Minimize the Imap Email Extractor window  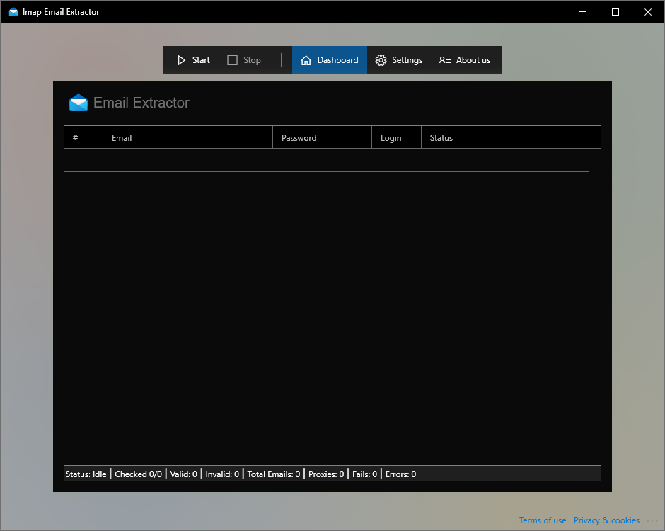click(583, 12)
